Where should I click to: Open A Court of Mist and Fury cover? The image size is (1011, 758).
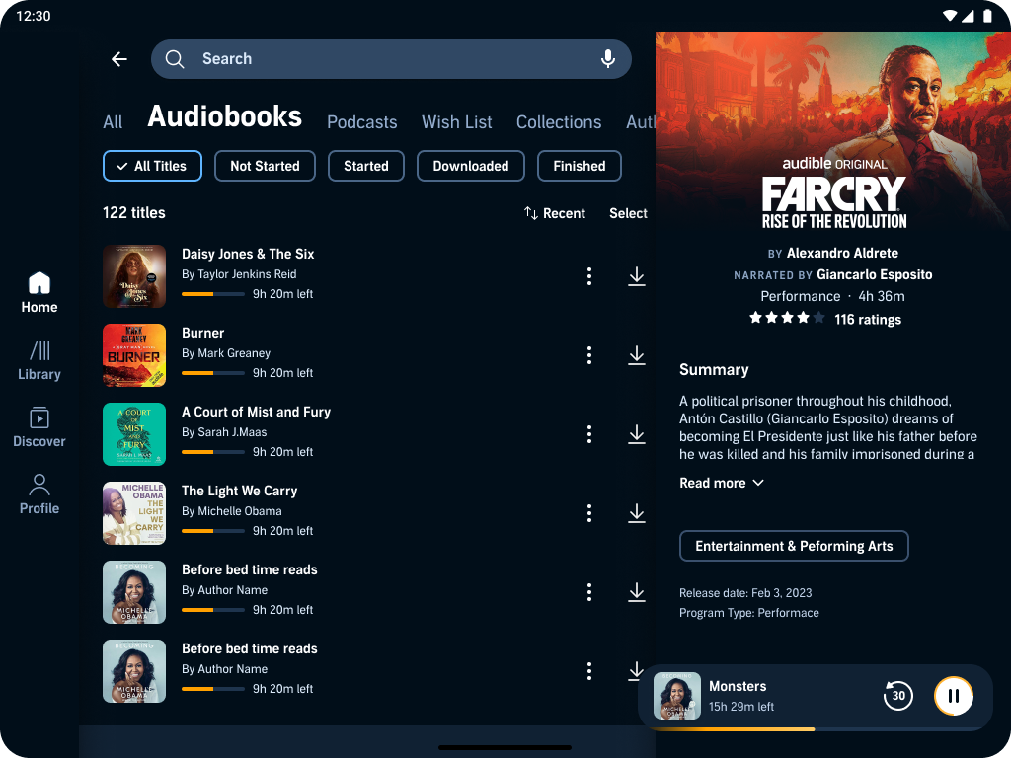pyautogui.click(x=134, y=434)
